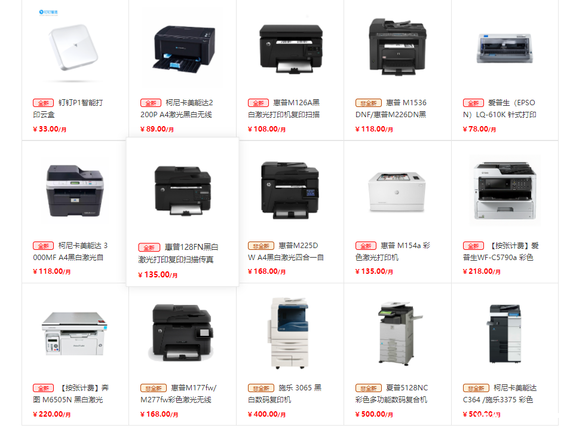The height and width of the screenshot is (428, 570).
Task: Click the 钉钉智造 logo on first product
Action: tap(48, 13)
